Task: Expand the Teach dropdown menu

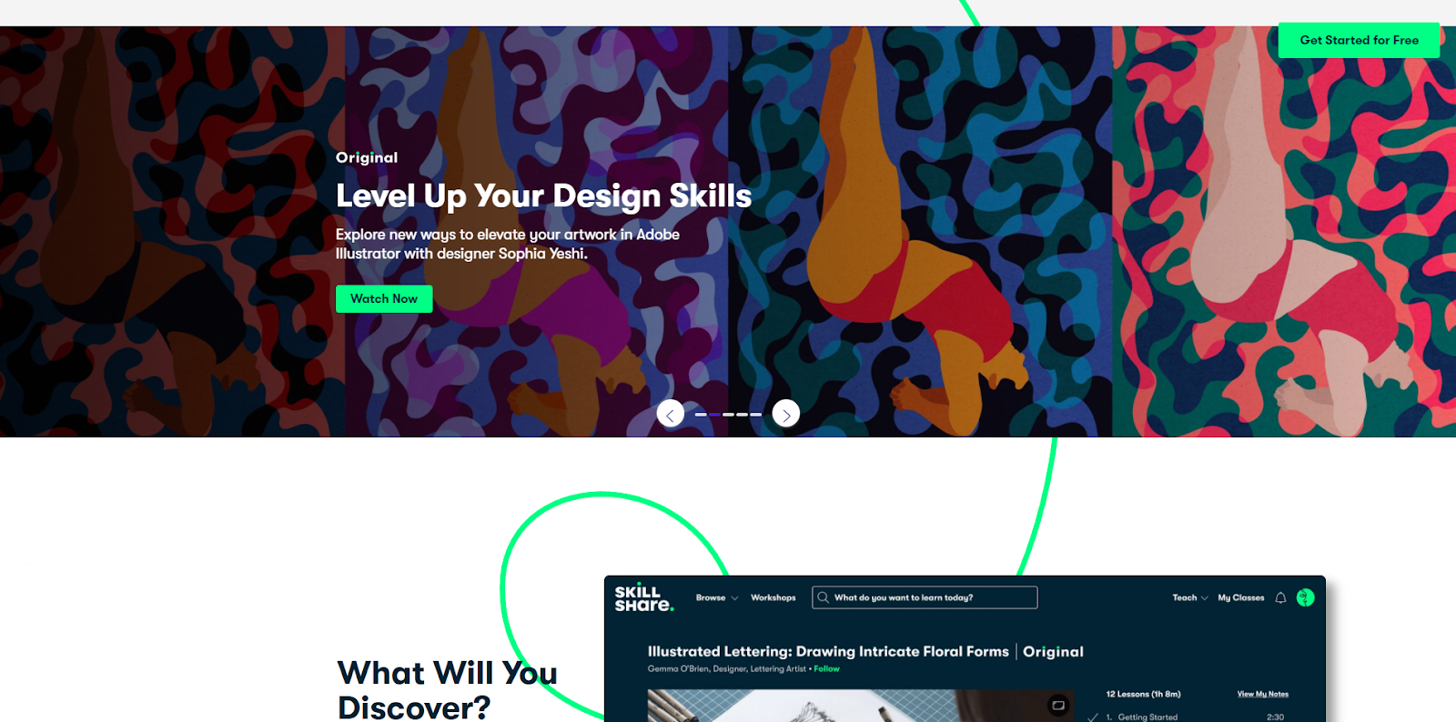Action: click(1190, 597)
